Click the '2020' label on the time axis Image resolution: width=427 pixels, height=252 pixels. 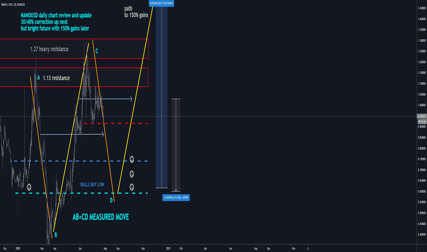(x=18, y=248)
